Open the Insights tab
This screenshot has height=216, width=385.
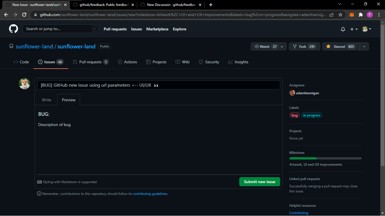tap(238, 62)
